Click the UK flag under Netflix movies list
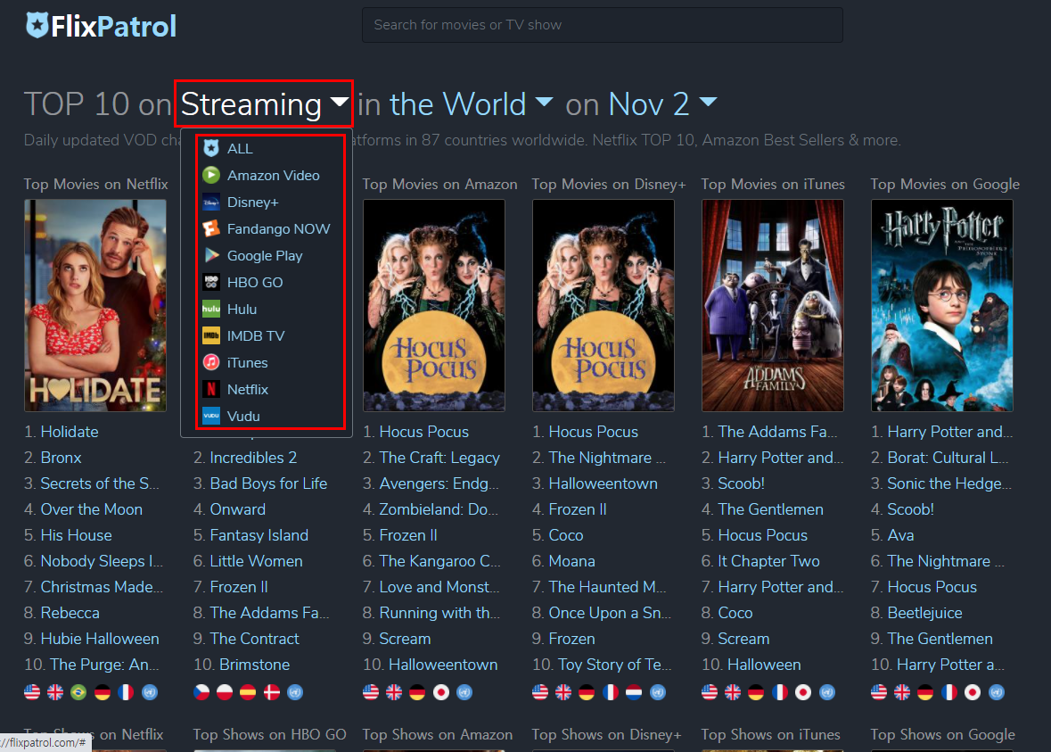Image resolution: width=1051 pixels, height=752 pixels. point(55,692)
